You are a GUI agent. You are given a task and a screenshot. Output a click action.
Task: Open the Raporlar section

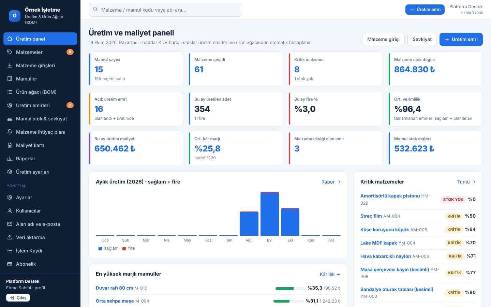point(40,158)
